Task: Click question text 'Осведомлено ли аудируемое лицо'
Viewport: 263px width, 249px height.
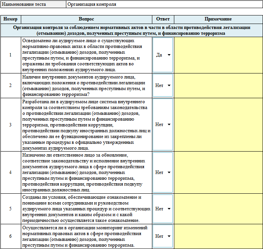Action: click(x=86, y=55)
